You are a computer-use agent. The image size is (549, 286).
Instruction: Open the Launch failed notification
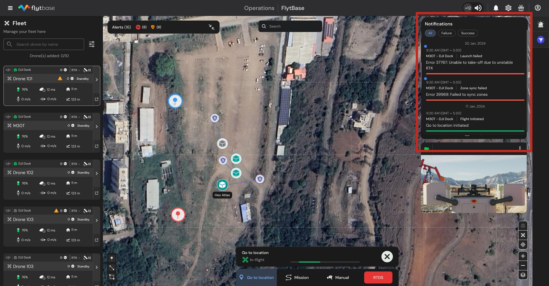point(475,60)
